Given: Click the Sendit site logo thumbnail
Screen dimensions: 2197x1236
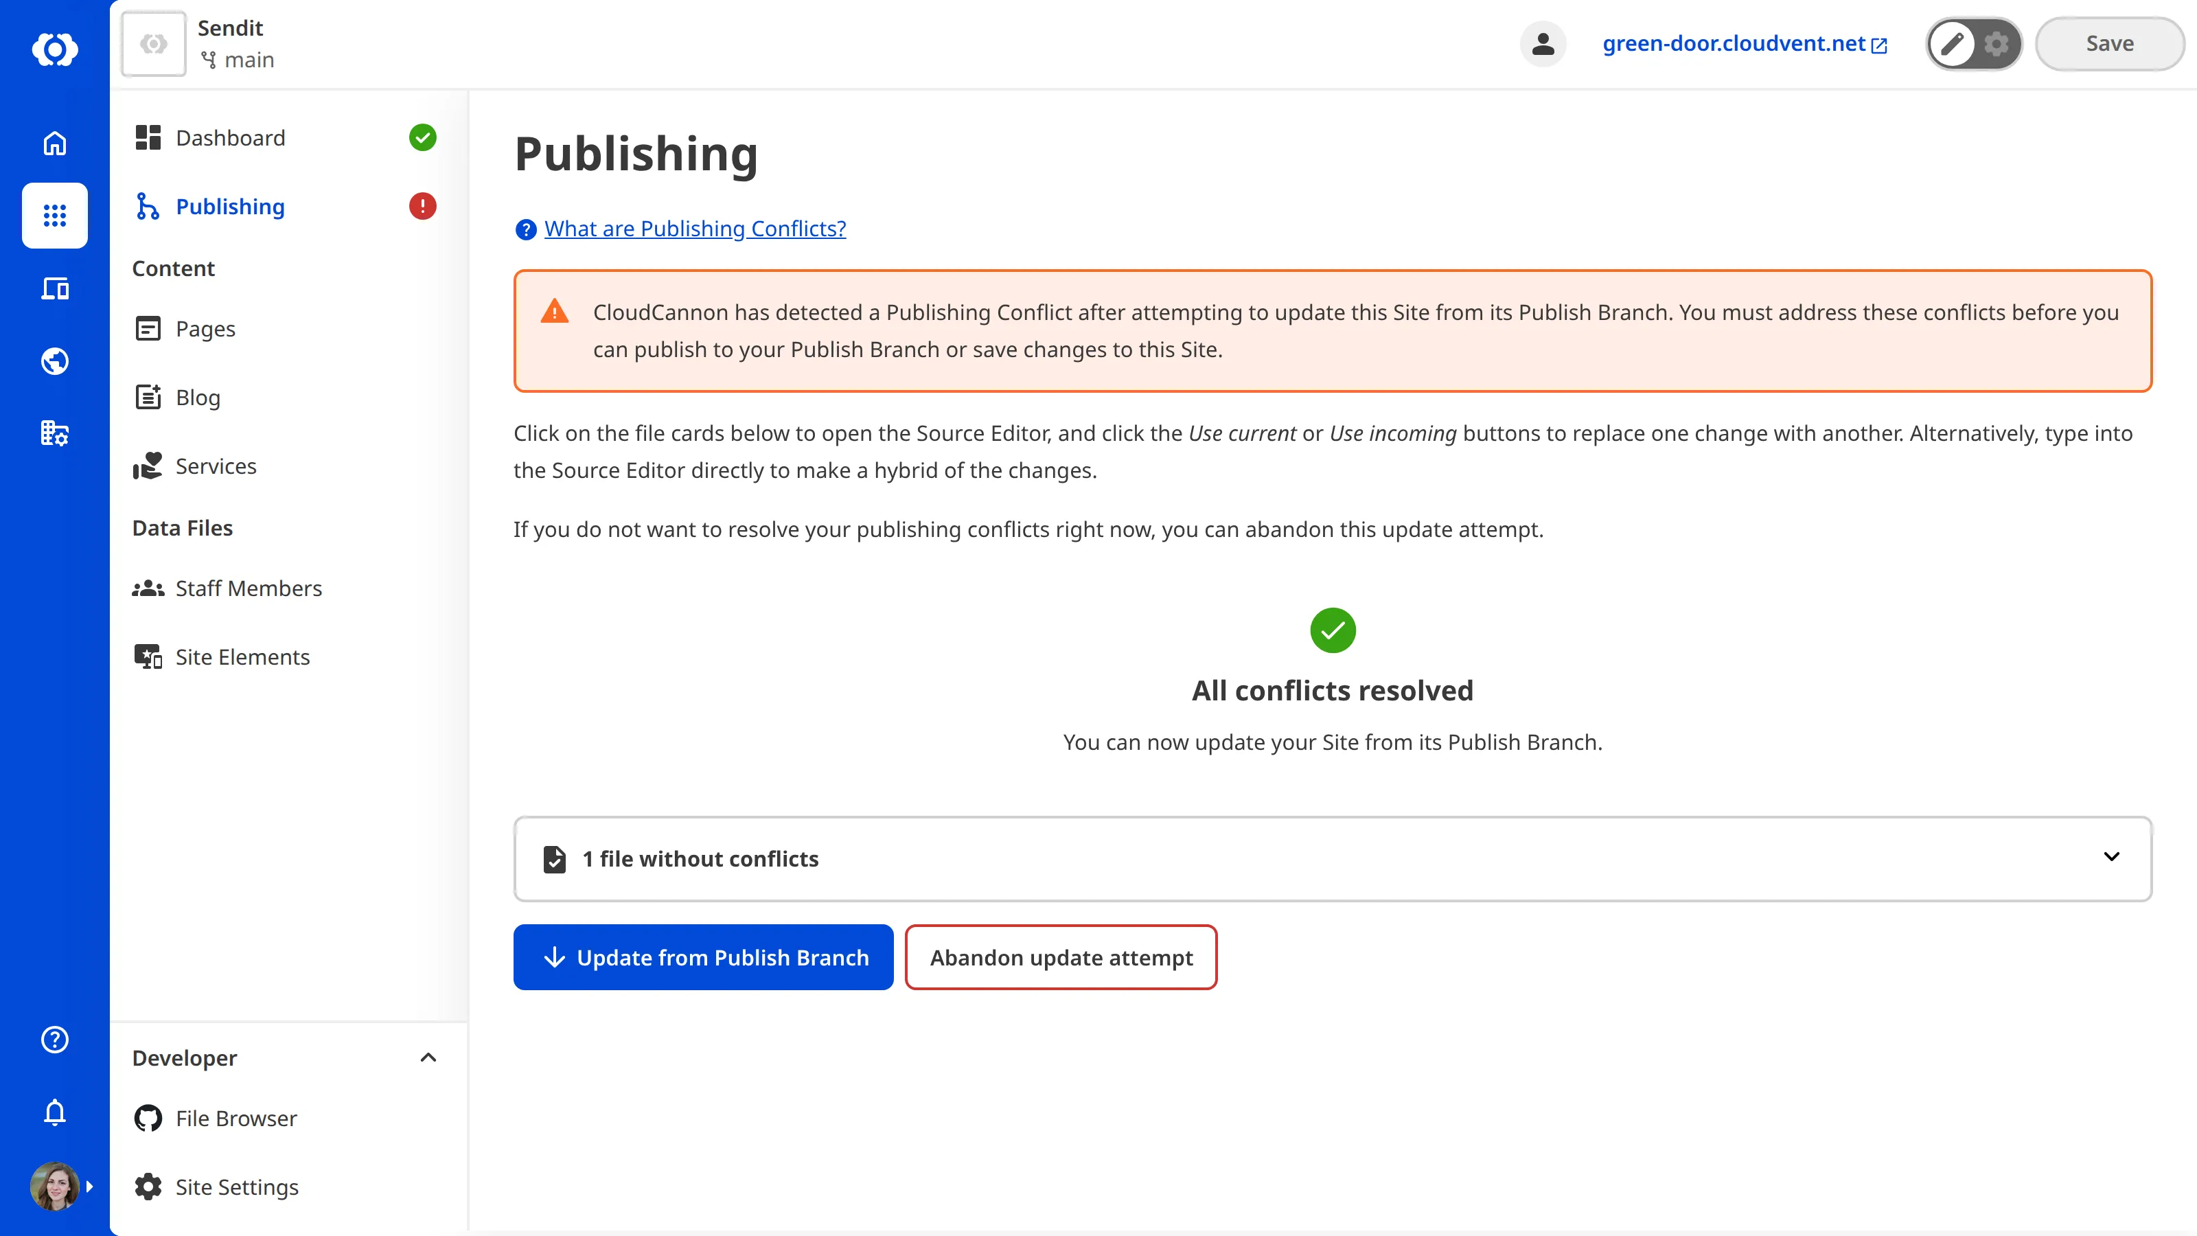Looking at the screenshot, I should pos(154,43).
